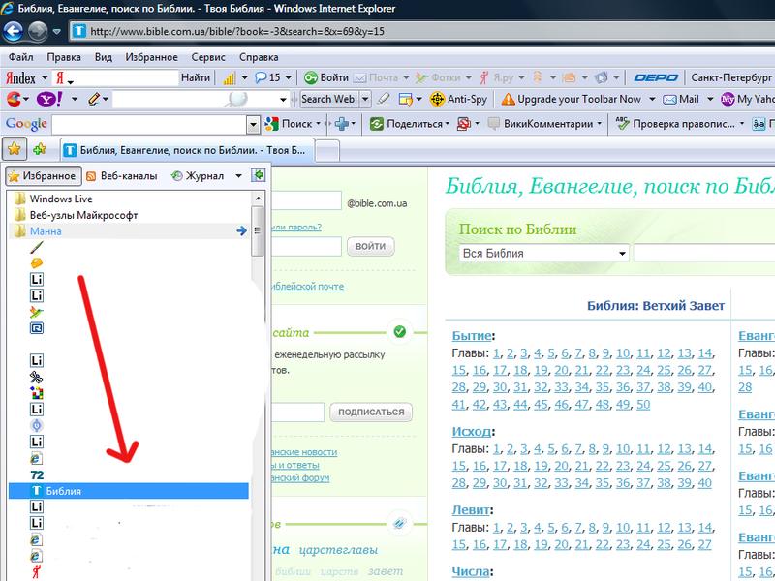The width and height of the screenshot is (775, 581).
Task: Click the Yahoo! logo toolbar icon
Action: (47, 99)
